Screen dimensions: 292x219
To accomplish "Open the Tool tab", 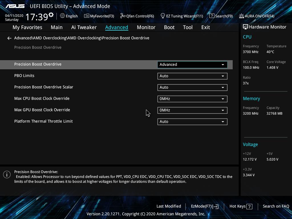I will click(188, 27).
